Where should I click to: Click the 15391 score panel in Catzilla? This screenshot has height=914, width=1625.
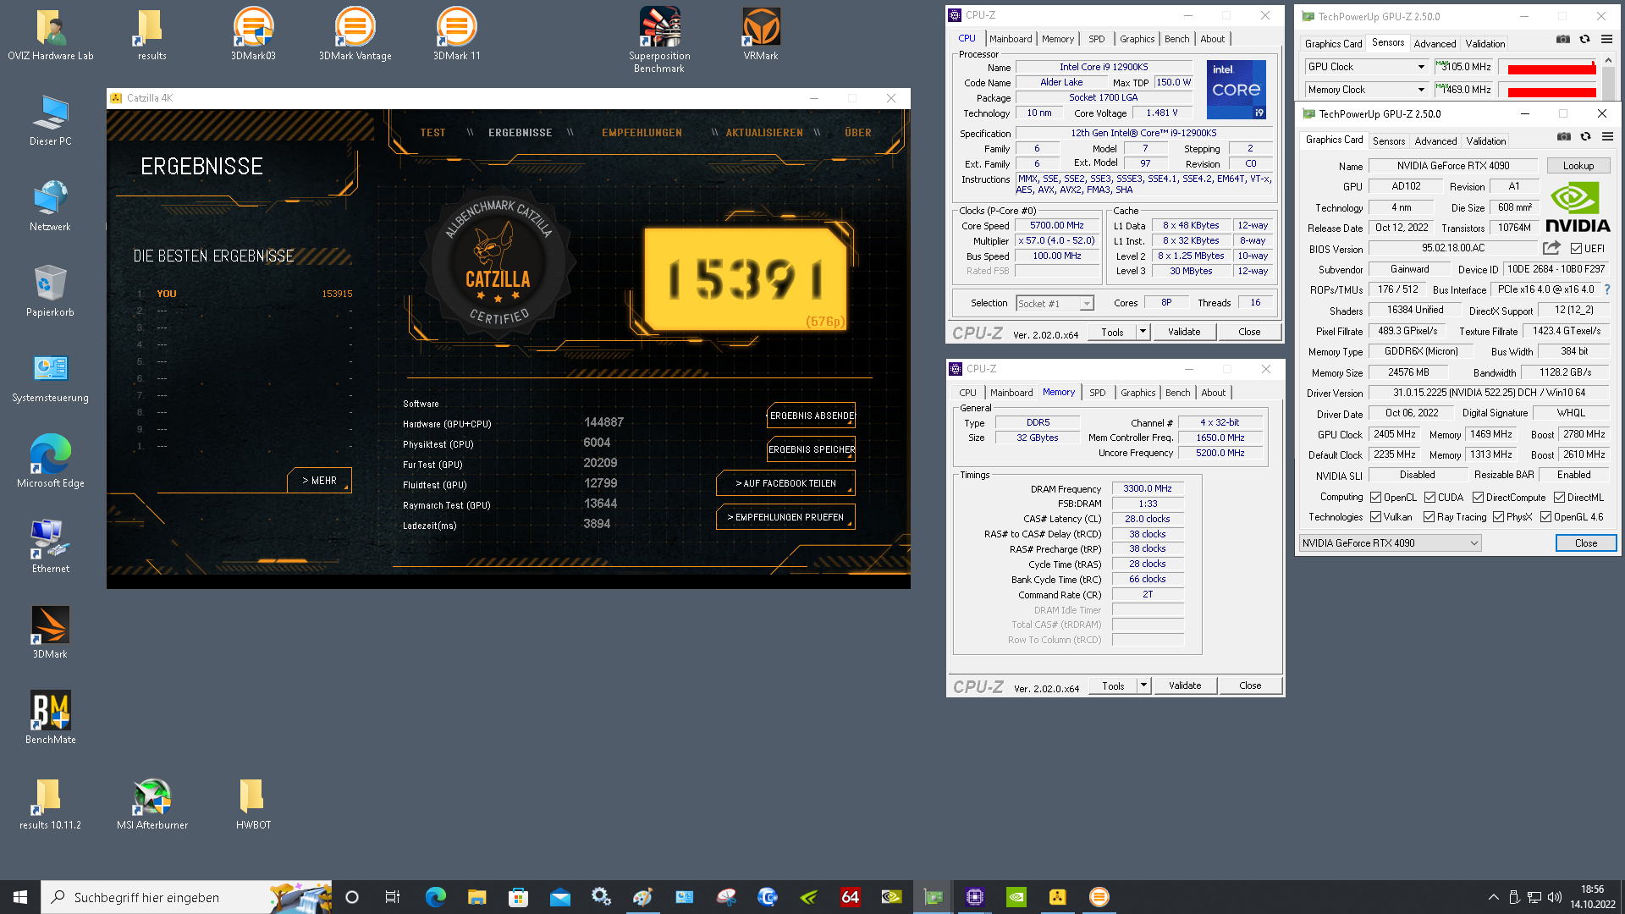click(x=745, y=279)
